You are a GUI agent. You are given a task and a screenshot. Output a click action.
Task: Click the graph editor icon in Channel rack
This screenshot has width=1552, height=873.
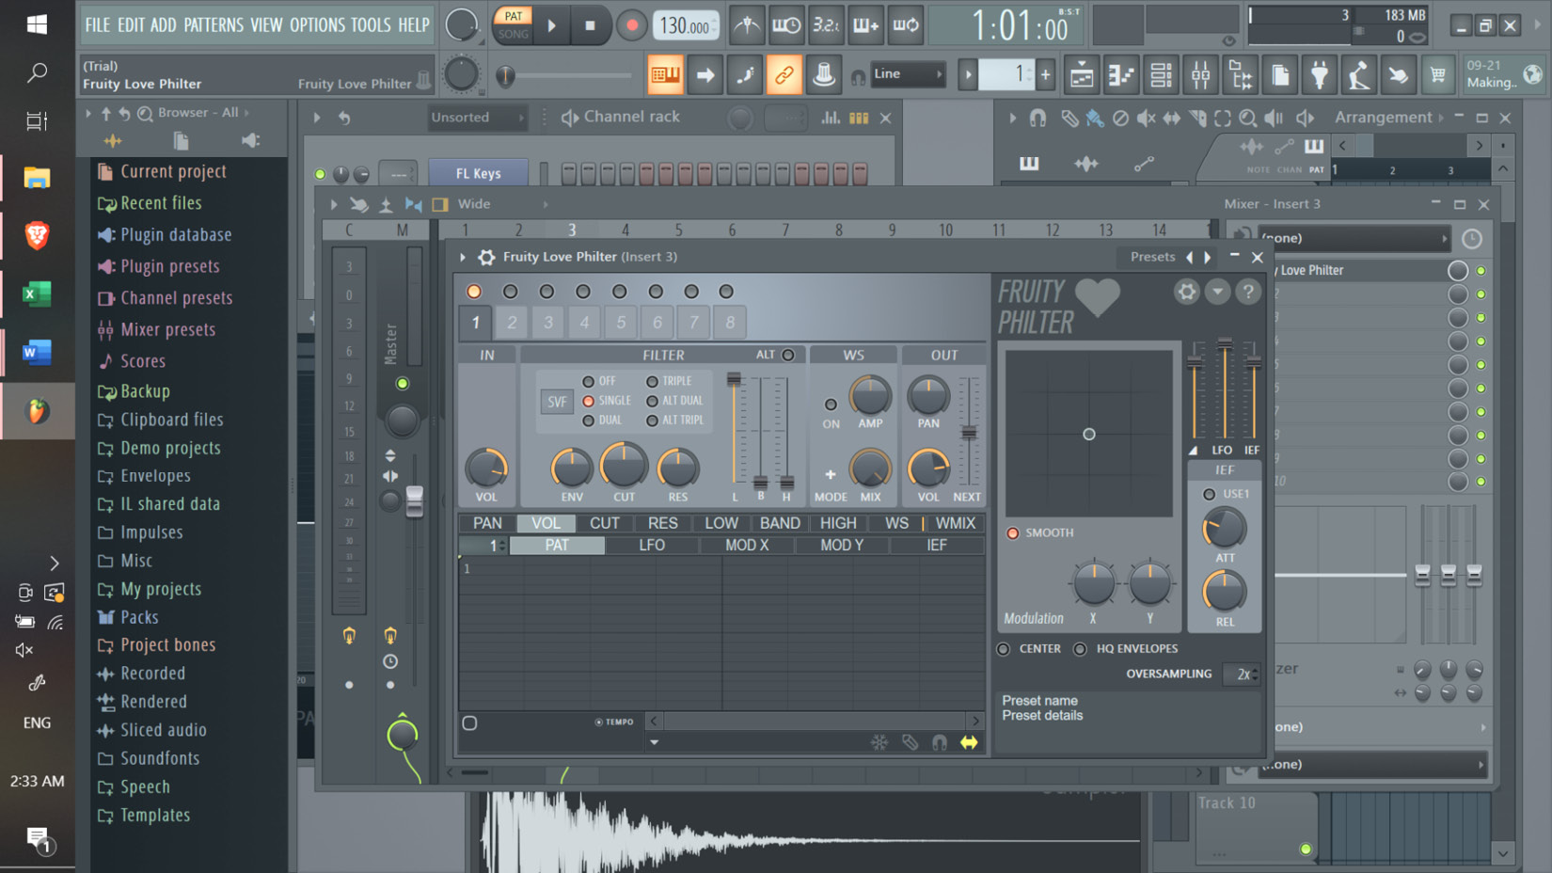coord(831,118)
